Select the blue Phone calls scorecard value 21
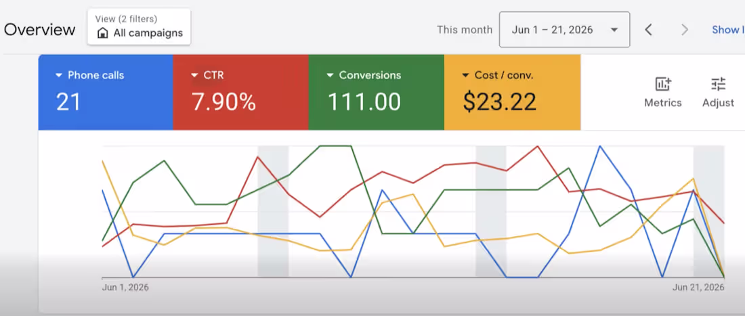The image size is (745, 316). [68, 101]
